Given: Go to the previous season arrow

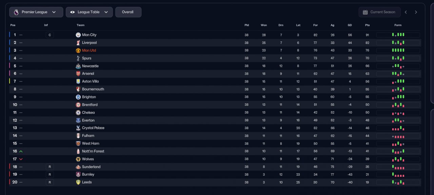Looking at the screenshot, I should (x=406, y=12).
